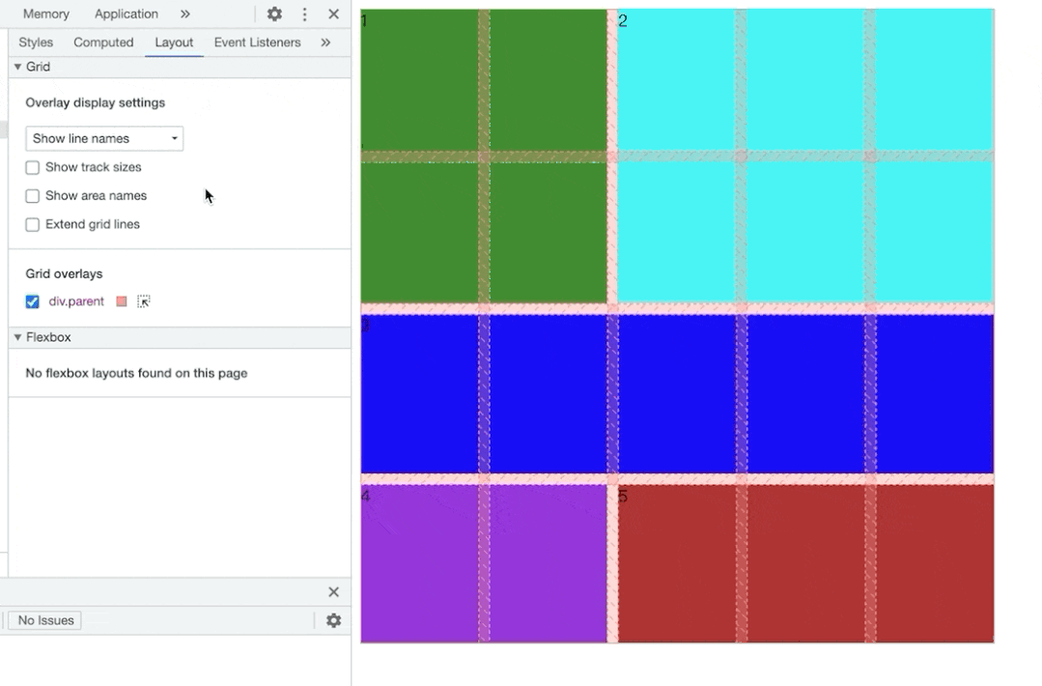Reveal div.parent in Elements panel icon
1042x686 pixels.
click(144, 301)
